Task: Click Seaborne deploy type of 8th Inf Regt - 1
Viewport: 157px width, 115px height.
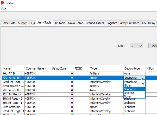Action: 134,103
